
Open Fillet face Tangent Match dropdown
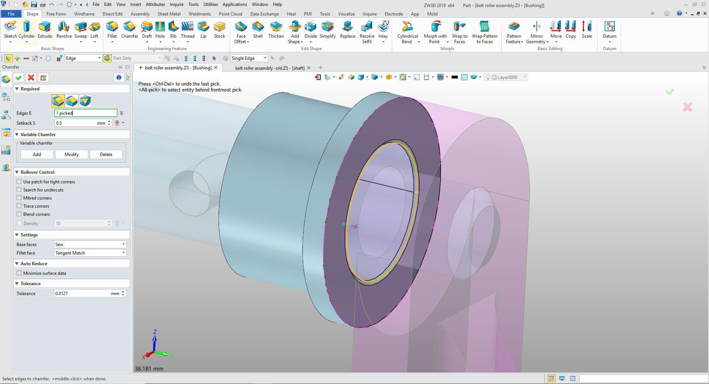point(90,253)
